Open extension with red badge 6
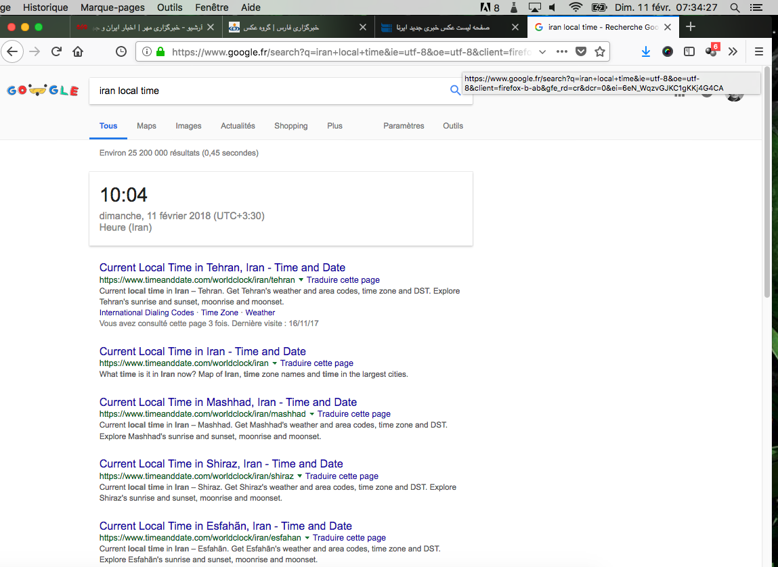Viewport: 778px width, 567px height. click(x=712, y=51)
